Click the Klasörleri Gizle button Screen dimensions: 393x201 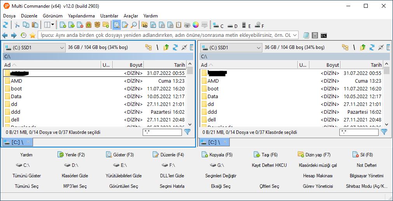[75, 176]
